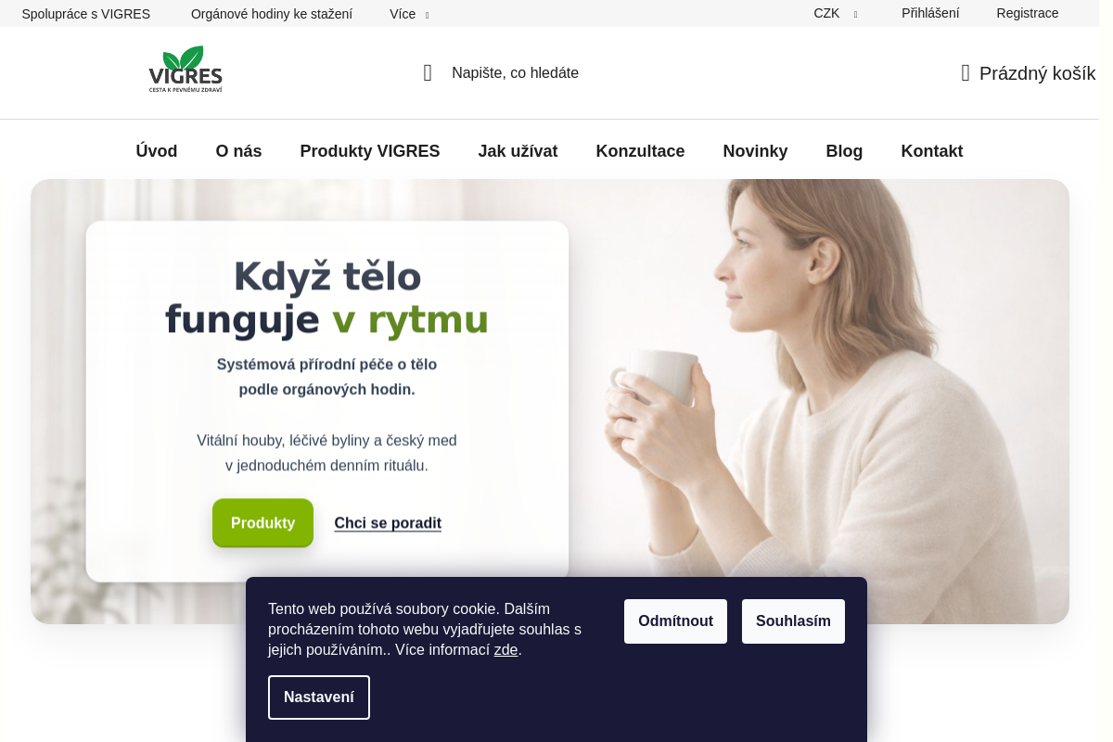
Task: Open the Produkty VIGRES menu item
Action: point(370,151)
